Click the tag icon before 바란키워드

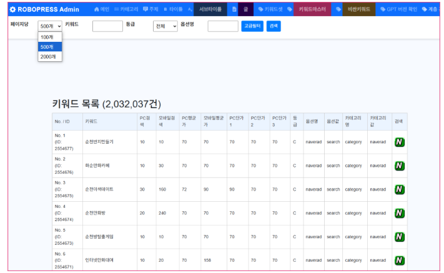click(338, 9)
